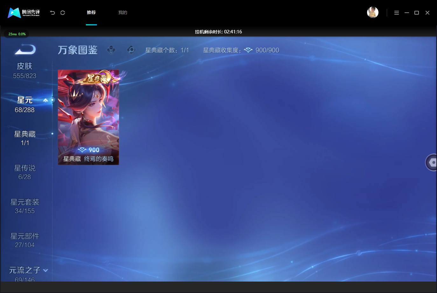Click the round icon left of 星典藏个数

pos(131,50)
